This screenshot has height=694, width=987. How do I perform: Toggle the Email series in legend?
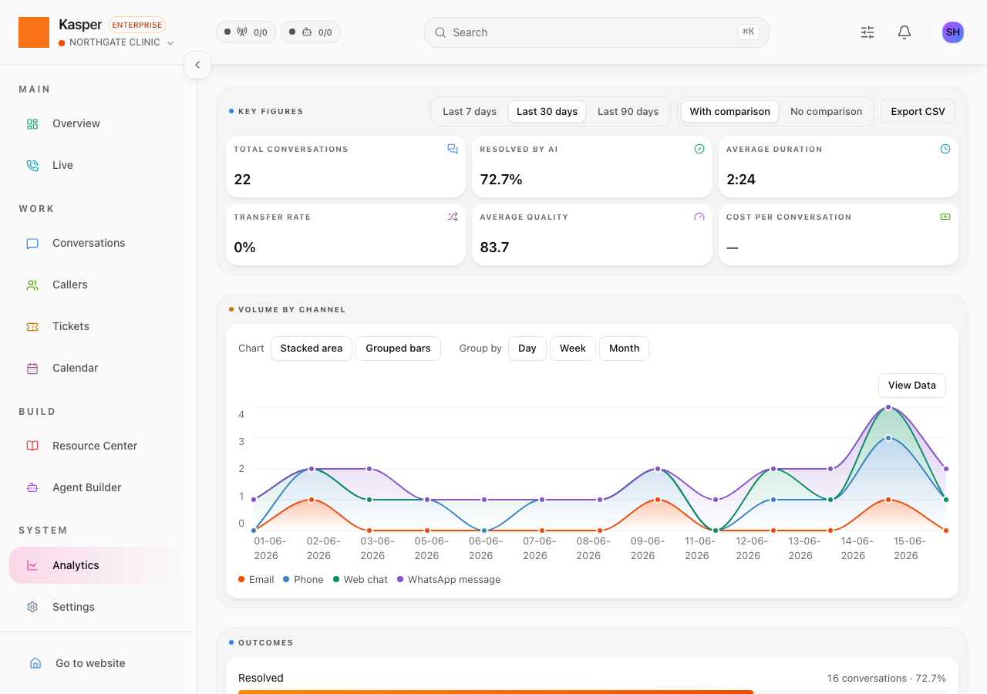pos(256,580)
